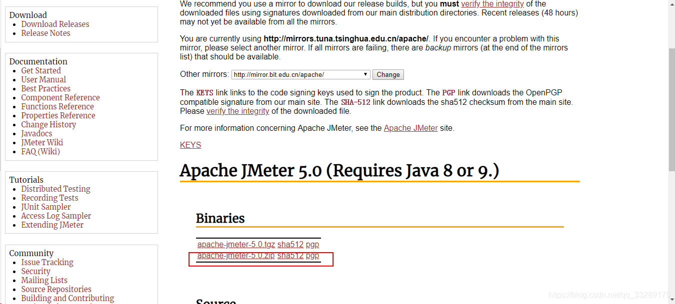Click the vertical page scrollbar thumb
675x304 pixels.
(x=671, y=110)
